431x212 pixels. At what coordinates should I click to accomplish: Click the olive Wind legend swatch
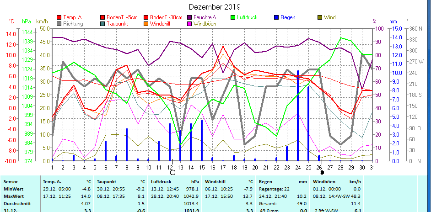pyautogui.click(x=320, y=17)
